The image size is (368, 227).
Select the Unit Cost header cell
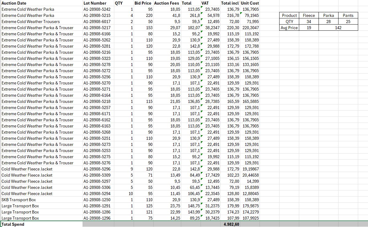[x=250, y=3]
